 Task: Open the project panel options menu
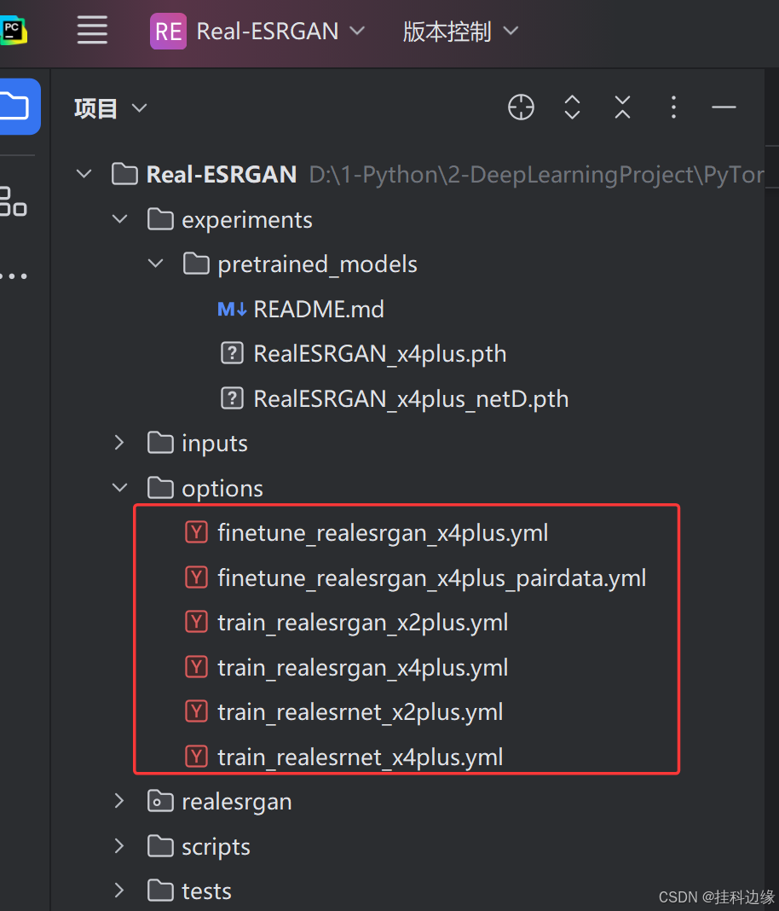673,107
